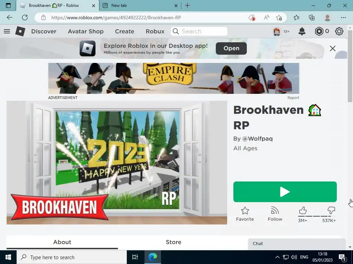Image resolution: width=353 pixels, height=264 pixels.
Task: Click the Roblox Search field
Action: pos(199,31)
